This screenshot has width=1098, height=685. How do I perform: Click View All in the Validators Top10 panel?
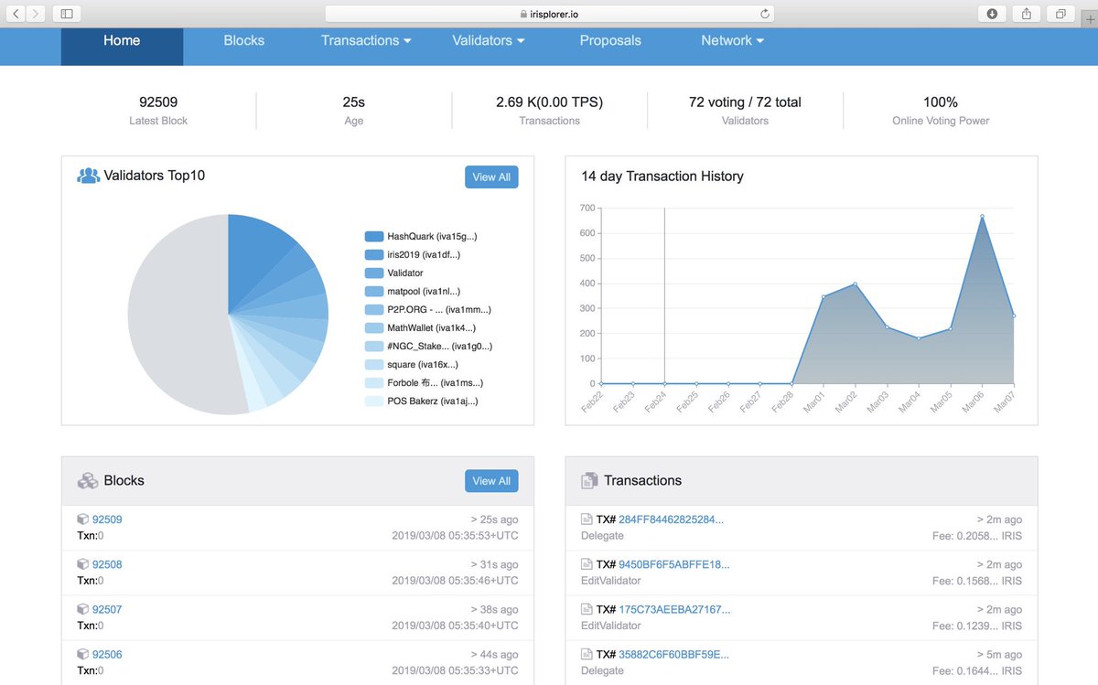(x=491, y=177)
